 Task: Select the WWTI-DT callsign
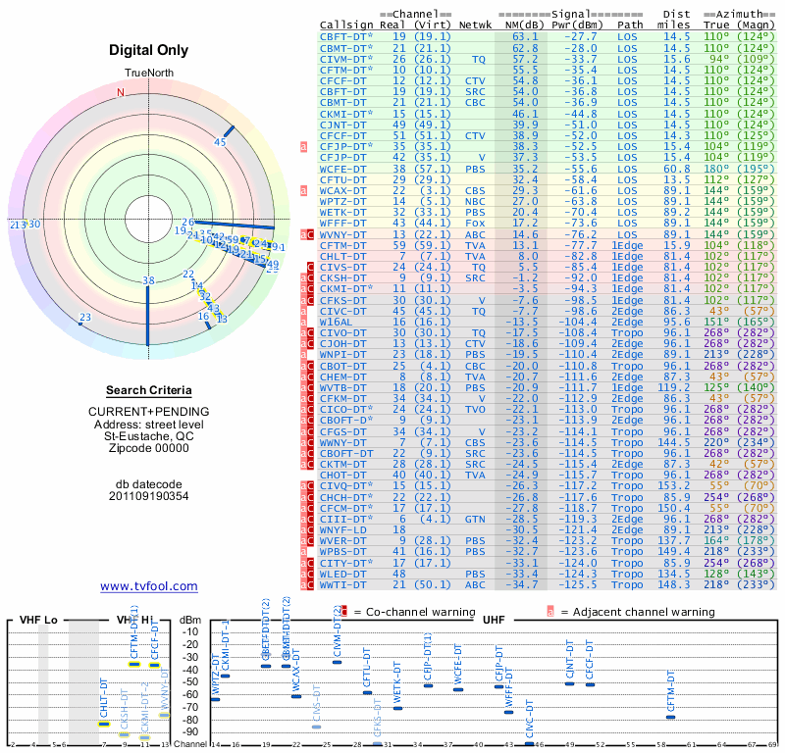coord(342,585)
